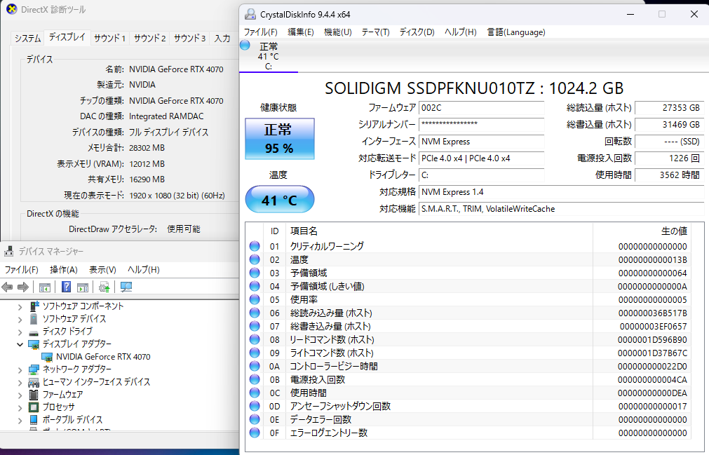The width and height of the screenshot is (709, 455).
Task: Click the DirectX diagnostic tool title icon
Action: [x=12, y=9]
